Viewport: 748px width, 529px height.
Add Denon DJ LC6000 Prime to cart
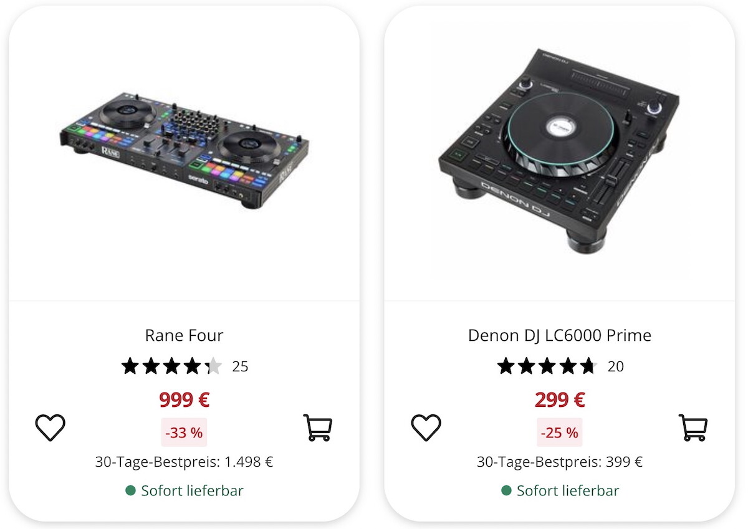pyautogui.click(x=693, y=427)
